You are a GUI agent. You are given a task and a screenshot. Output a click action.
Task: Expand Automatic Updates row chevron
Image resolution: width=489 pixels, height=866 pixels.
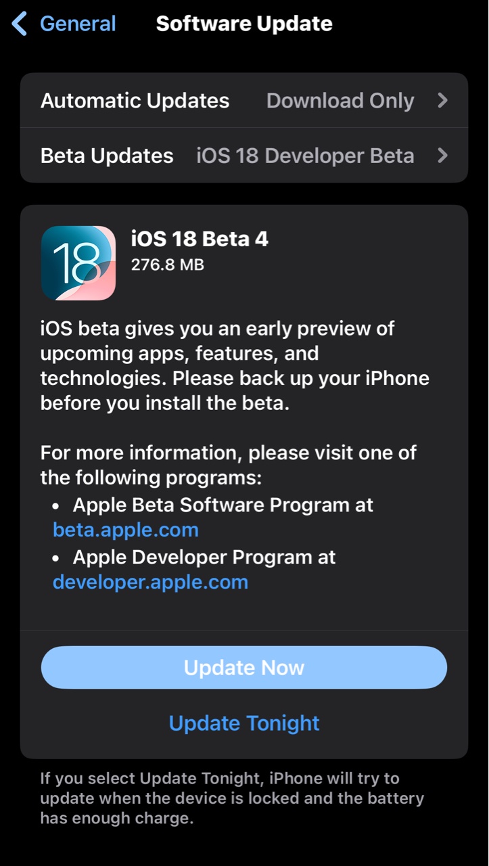(x=442, y=101)
